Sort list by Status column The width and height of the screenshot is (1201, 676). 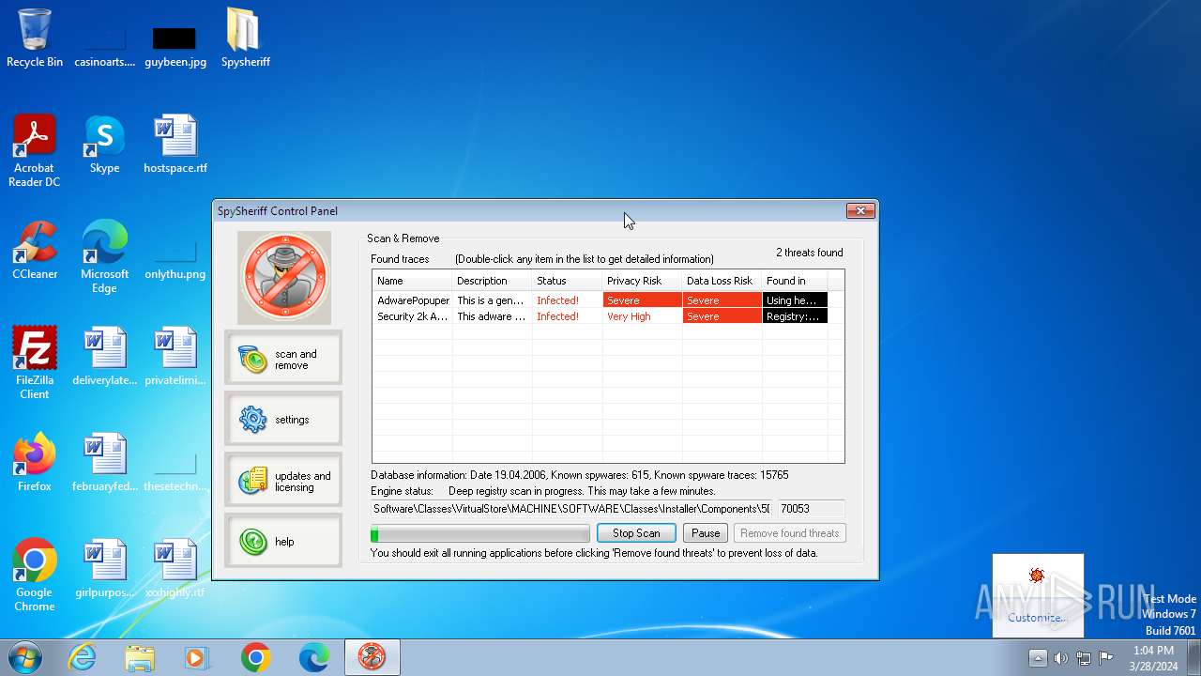(x=567, y=281)
